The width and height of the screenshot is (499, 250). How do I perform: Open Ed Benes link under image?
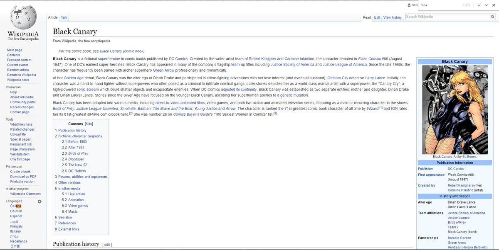click(x=470, y=157)
